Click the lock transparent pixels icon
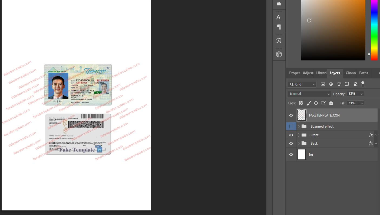 pos(301,103)
